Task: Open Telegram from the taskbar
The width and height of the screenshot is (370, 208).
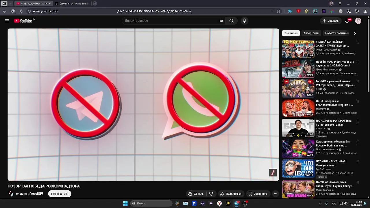Action: click(237, 203)
